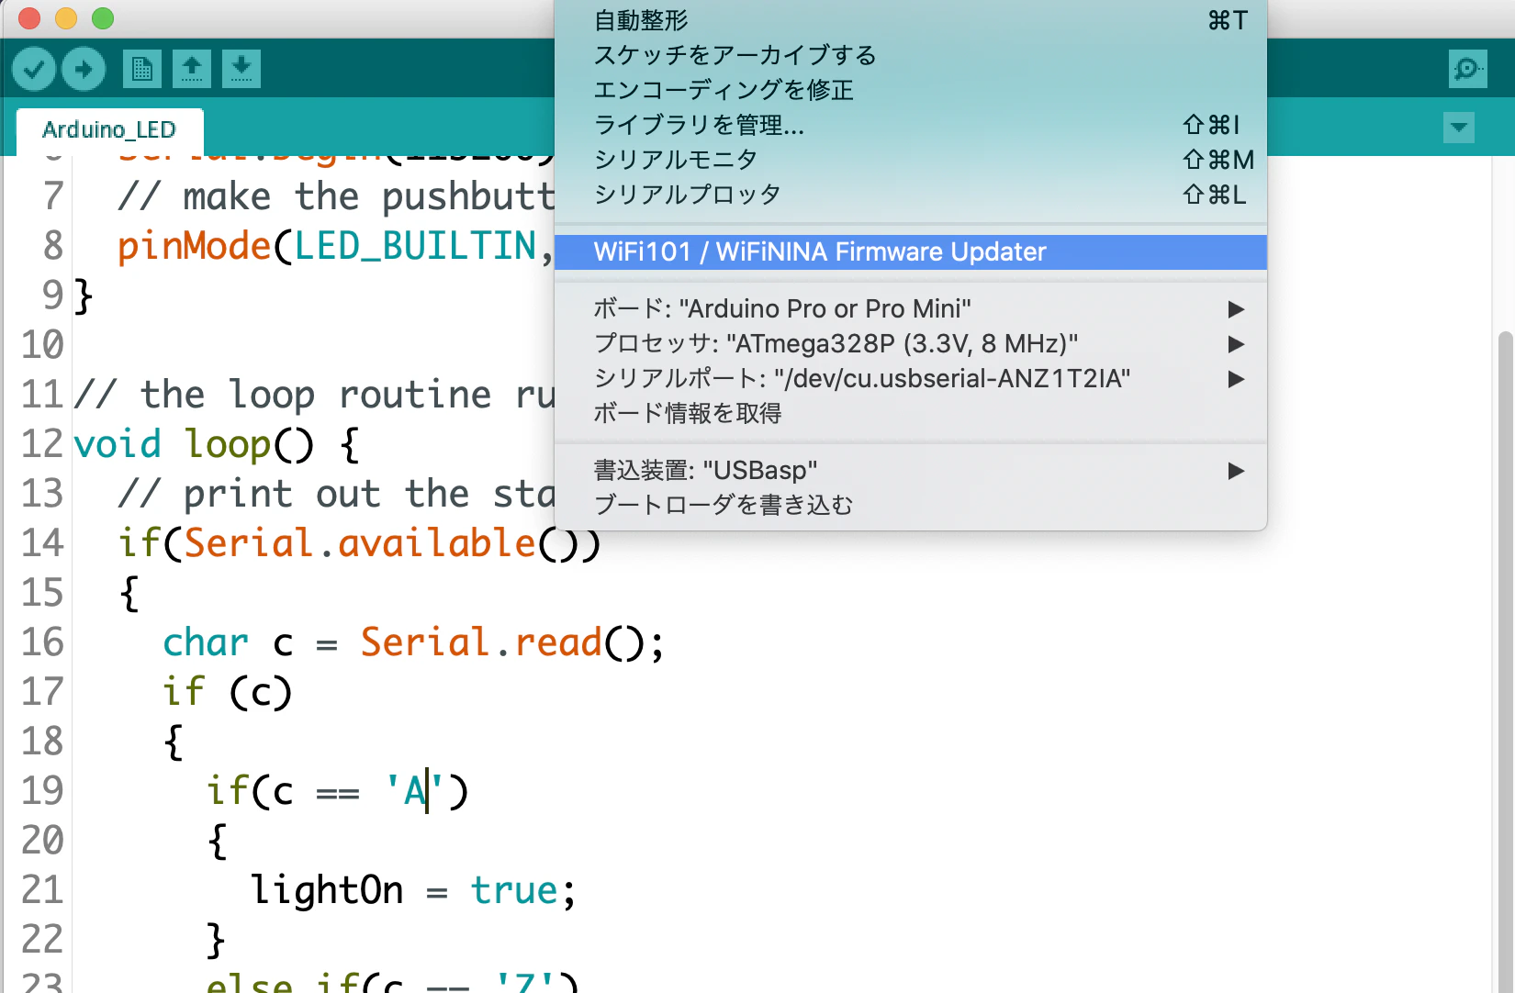
Task: Click 'if(Serial.available())' on line 14
Action: [x=360, y=543]
